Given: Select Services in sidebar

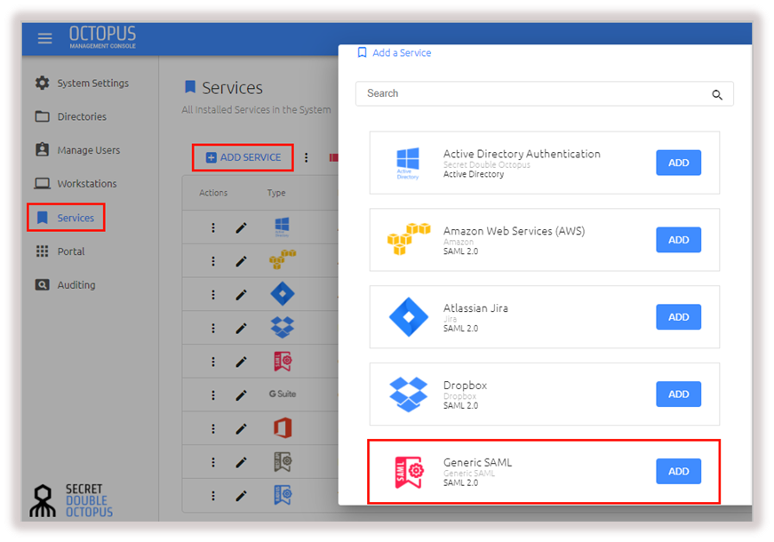Looking at the screenshot, I should click(x=66, y=217).
